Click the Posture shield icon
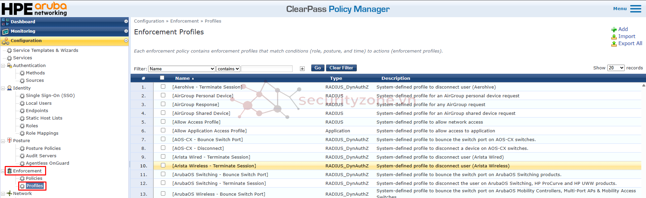Image resolution: width=646 pixels, height=198 pixels. pos(9,140)
